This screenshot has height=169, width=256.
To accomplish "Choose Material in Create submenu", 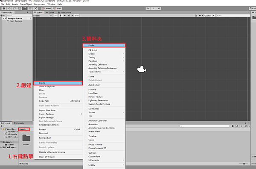I will click(104, 89).
